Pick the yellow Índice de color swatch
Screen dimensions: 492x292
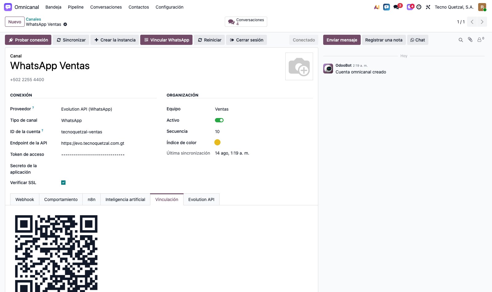[217, 142]
